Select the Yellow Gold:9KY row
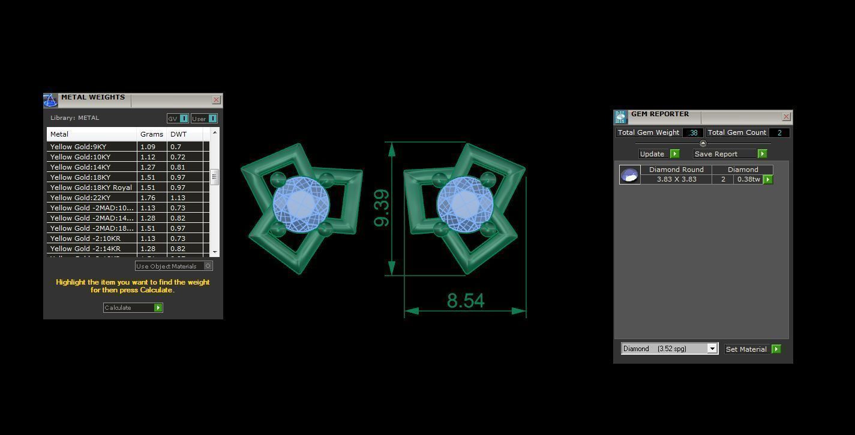This screenshot has width=855, height=435. pos(128,147)
